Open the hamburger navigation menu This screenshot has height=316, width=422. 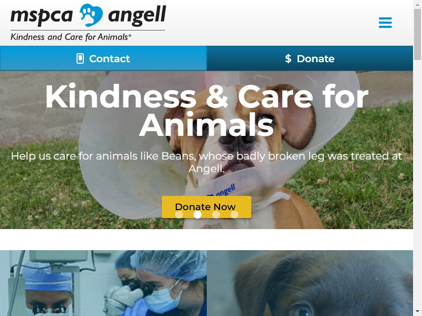tap(385, 23)
